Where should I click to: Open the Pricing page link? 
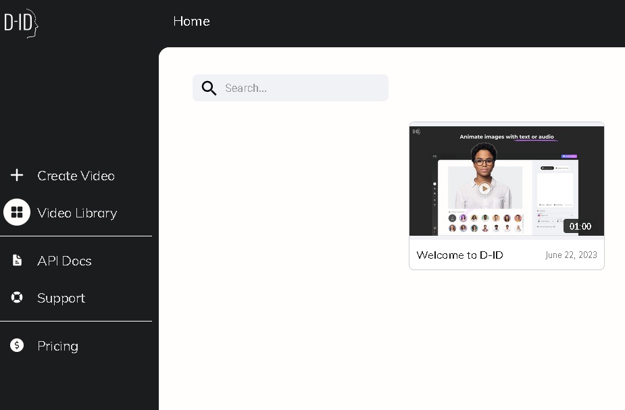[x=58, y=347]
